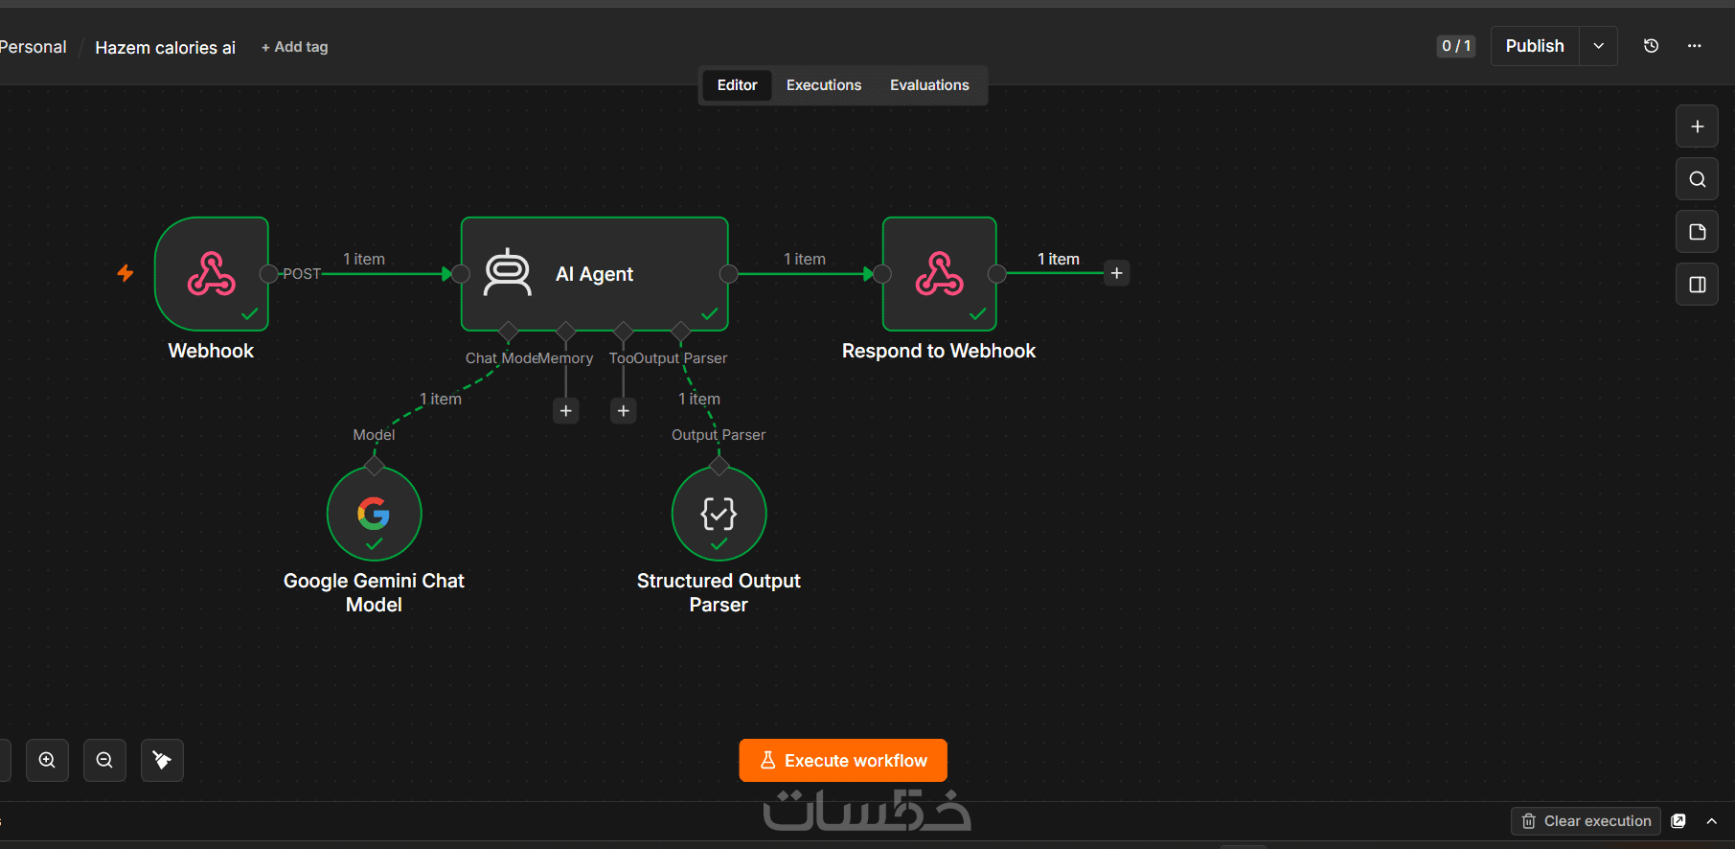Tidy up the workflow nodes

click(x=162, y=760)
